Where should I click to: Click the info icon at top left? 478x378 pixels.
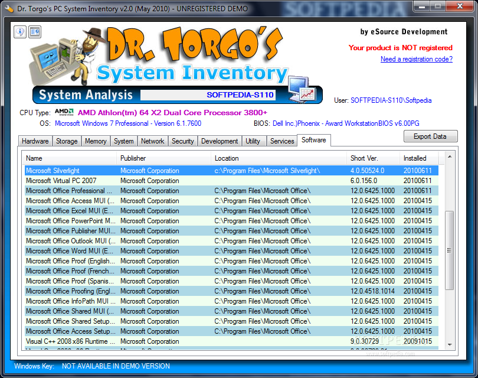[20, 32]
